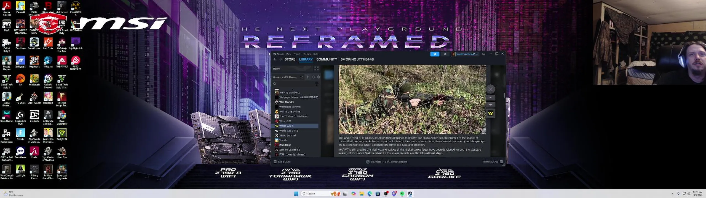Click the Steam window scrollbar thumb

504,95
